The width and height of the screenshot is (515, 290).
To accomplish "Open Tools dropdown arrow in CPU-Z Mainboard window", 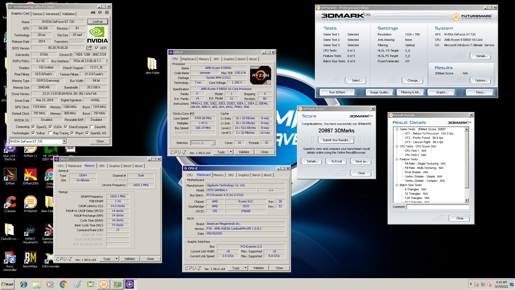I will (x=245, y=268).
